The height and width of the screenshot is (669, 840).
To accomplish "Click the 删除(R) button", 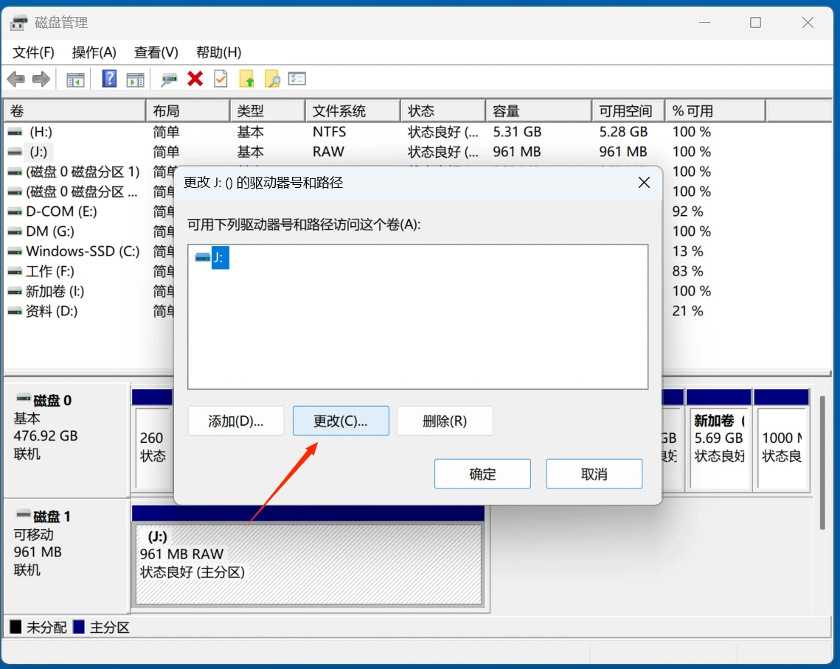I will (445, 420).
